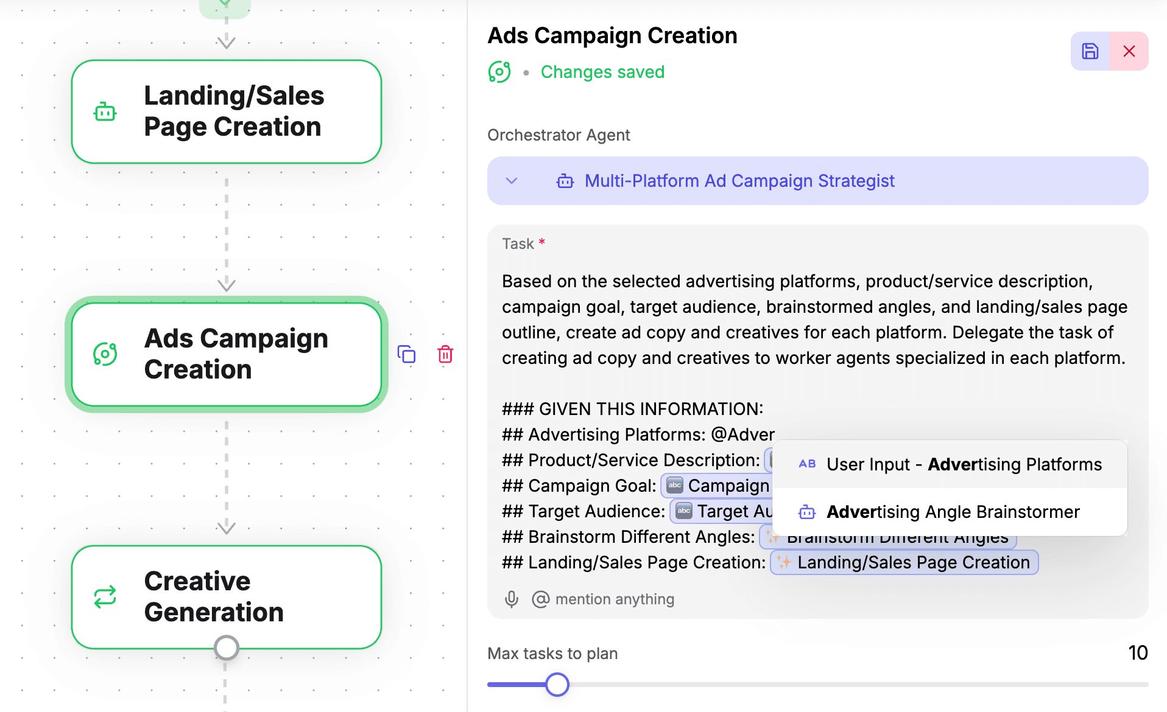Click robot icon on Landing/Sales Page node

(105, 112)
